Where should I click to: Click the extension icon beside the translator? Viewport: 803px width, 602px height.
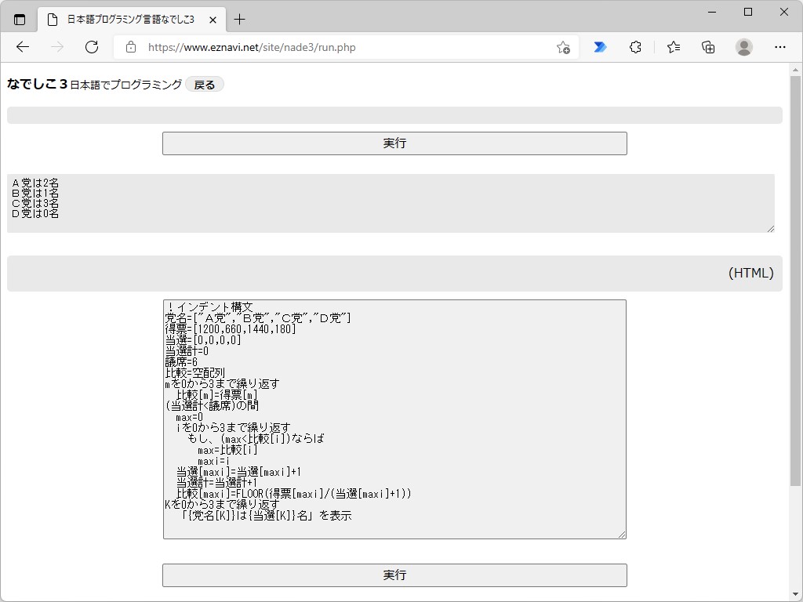[634, 47]
